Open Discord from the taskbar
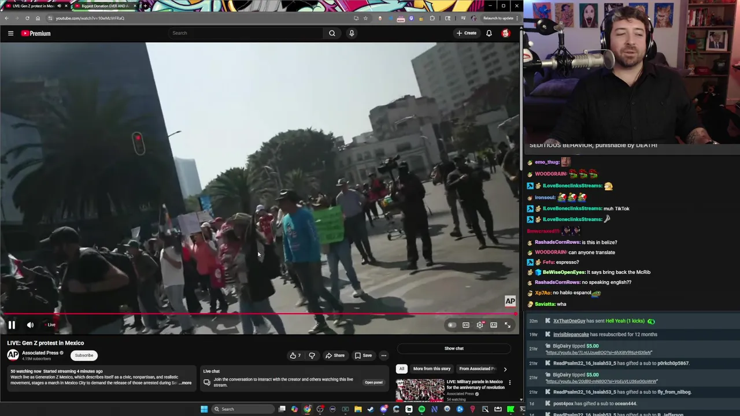Screen dimensions: 740x416 point(383,409)
